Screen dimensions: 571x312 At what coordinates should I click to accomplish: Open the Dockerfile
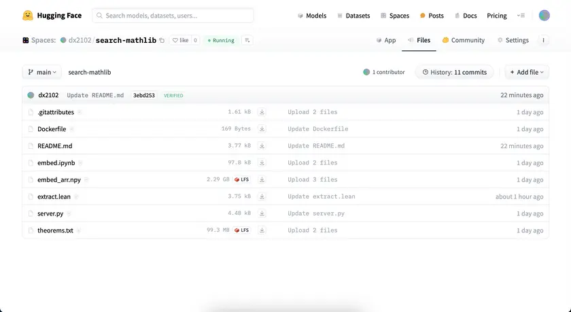[x=52, y=129]
